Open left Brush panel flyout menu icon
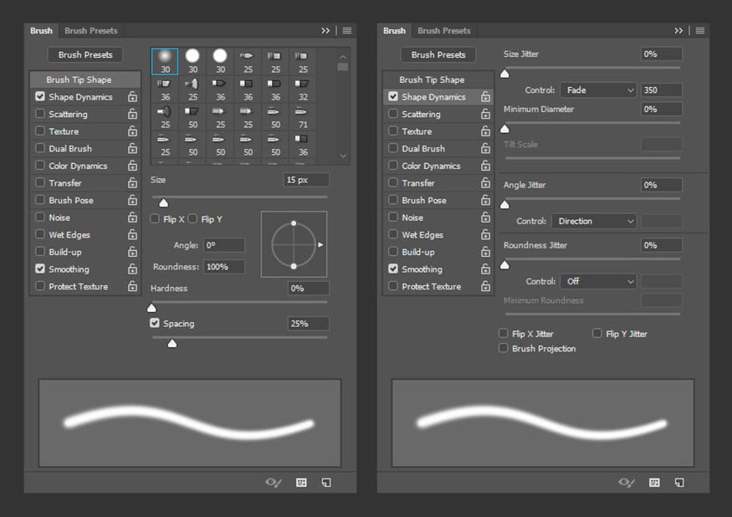 tap(347, 31)
